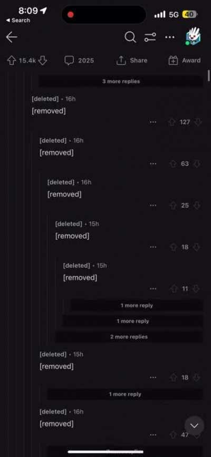Viewport: 211px width, 457px height.
Task: Open options menu for 11-point comment
Action: coord(153,289)
